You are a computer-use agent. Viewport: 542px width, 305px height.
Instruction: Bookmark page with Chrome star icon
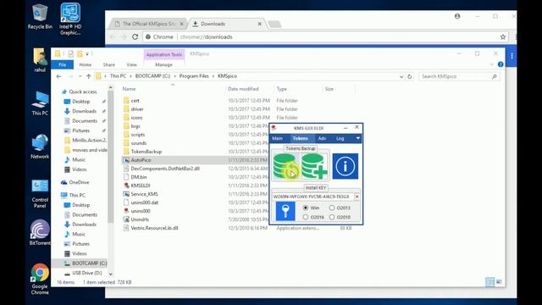pos(503,36)
